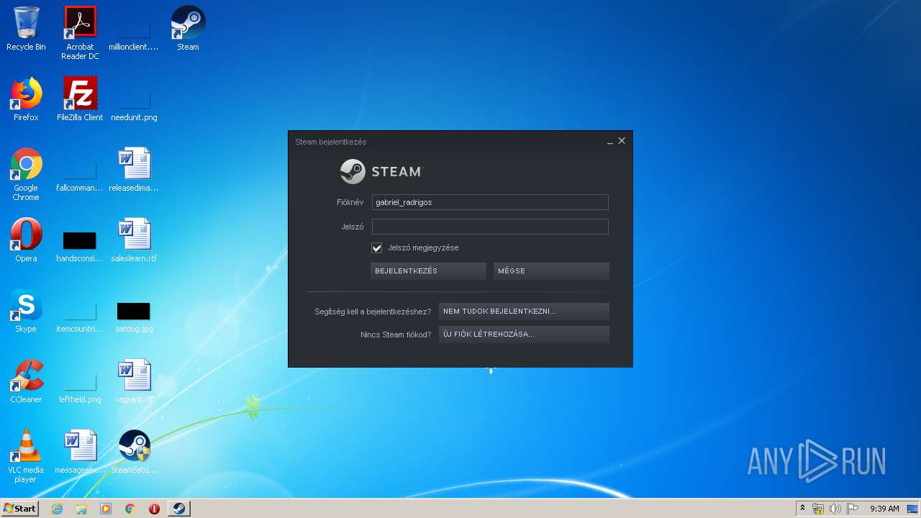Open Chrome from taskbar
The width and height of the screenshot is (921, 518).
pyautogui.click(x=130, y=509)
